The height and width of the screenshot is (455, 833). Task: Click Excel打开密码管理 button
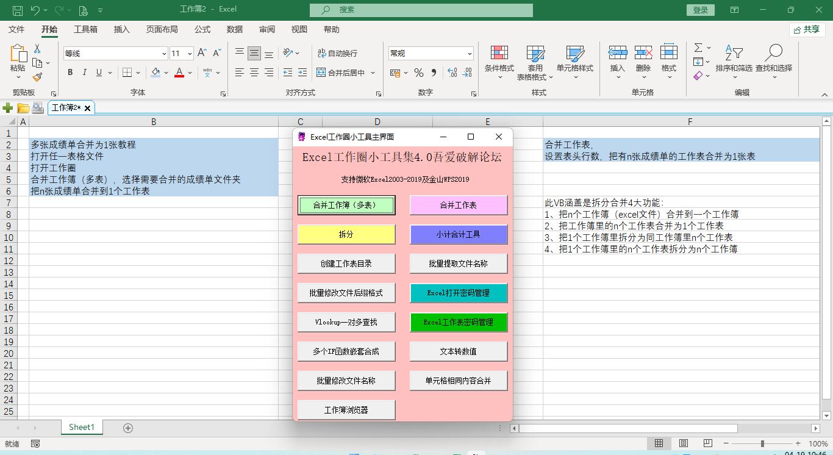pyautogui.click(x=459, y=293)
